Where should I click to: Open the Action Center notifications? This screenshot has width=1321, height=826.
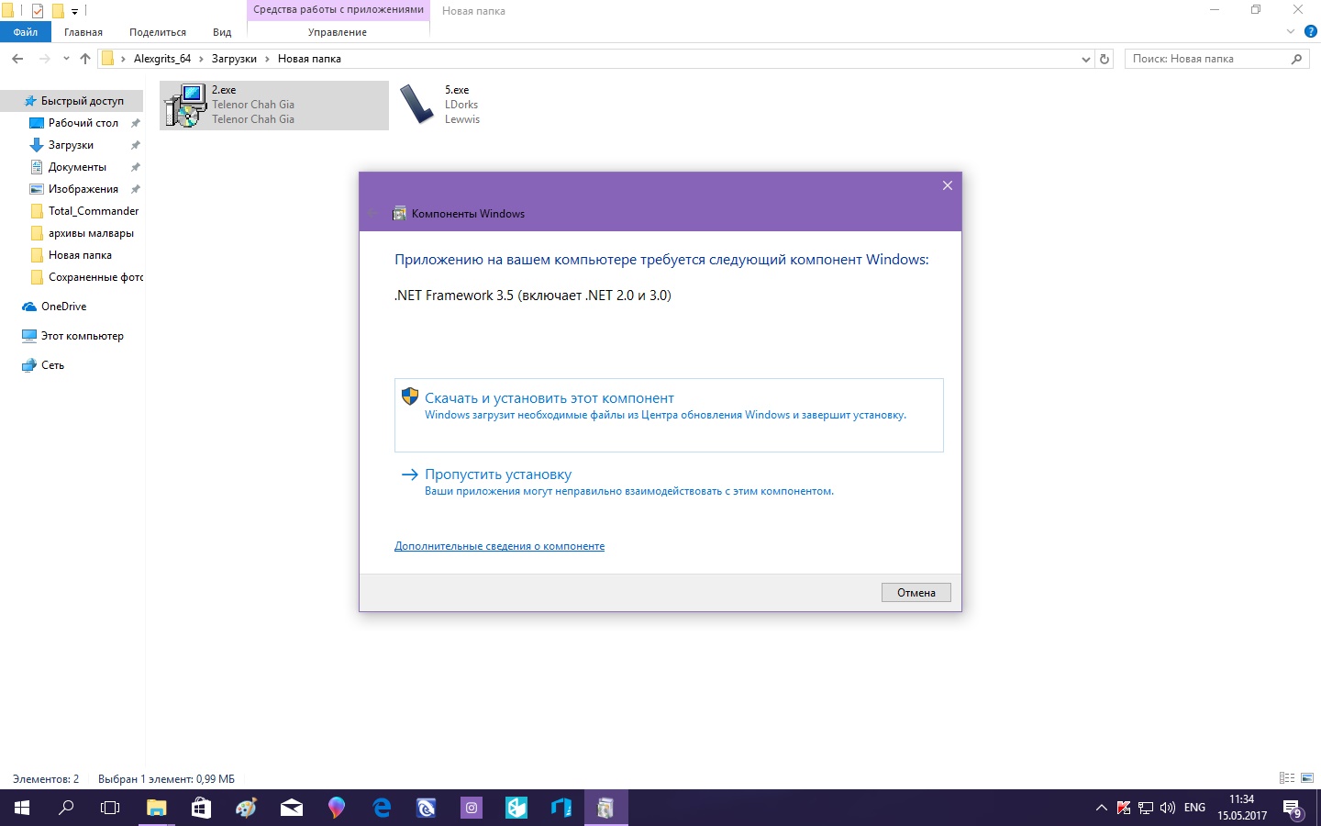click(x=1293, y=808)
